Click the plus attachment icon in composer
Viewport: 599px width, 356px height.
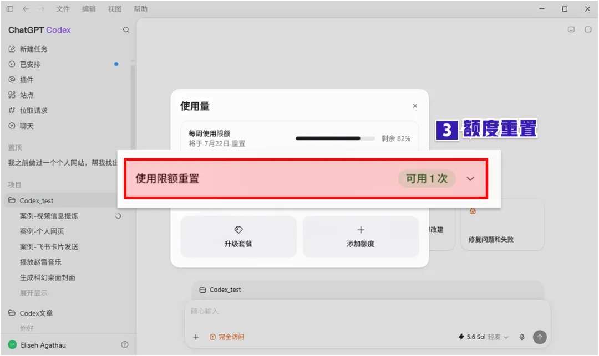click(x=196, y=337)
